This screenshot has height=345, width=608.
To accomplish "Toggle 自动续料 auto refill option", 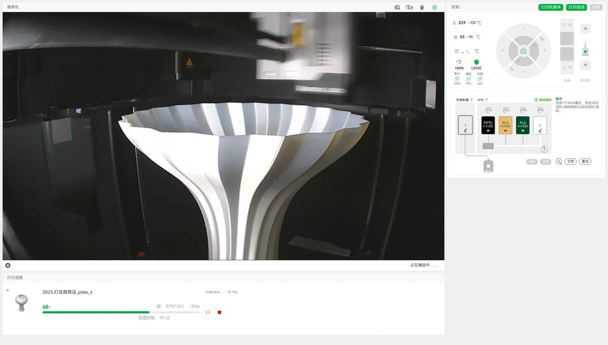I will [x=543, y=100].
